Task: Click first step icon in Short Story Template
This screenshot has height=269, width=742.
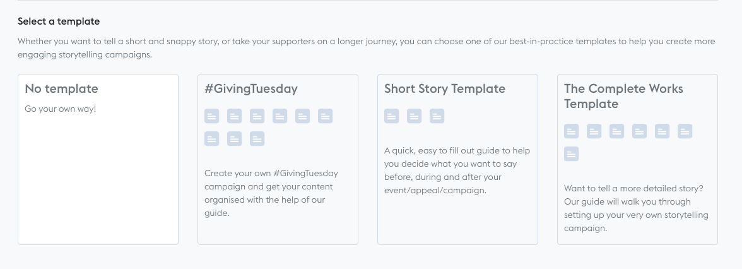Action: (392, 116)
